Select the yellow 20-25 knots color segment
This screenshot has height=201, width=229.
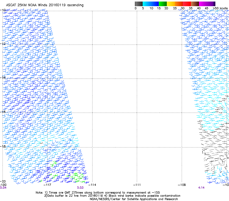171,4
